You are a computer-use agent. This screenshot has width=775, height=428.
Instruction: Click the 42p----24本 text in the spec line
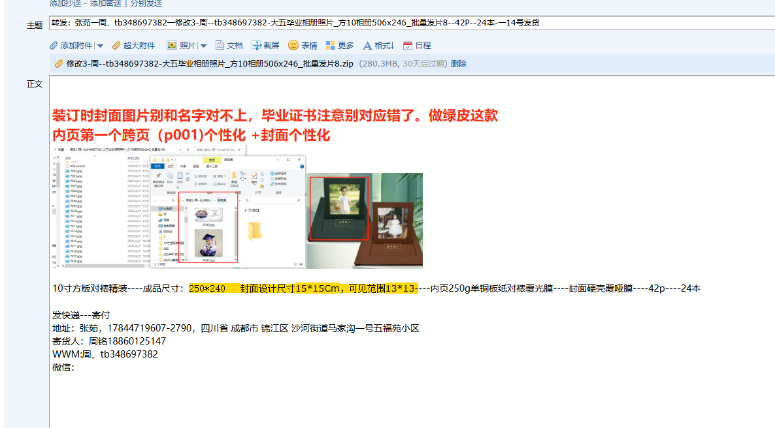tap(674, 288)
